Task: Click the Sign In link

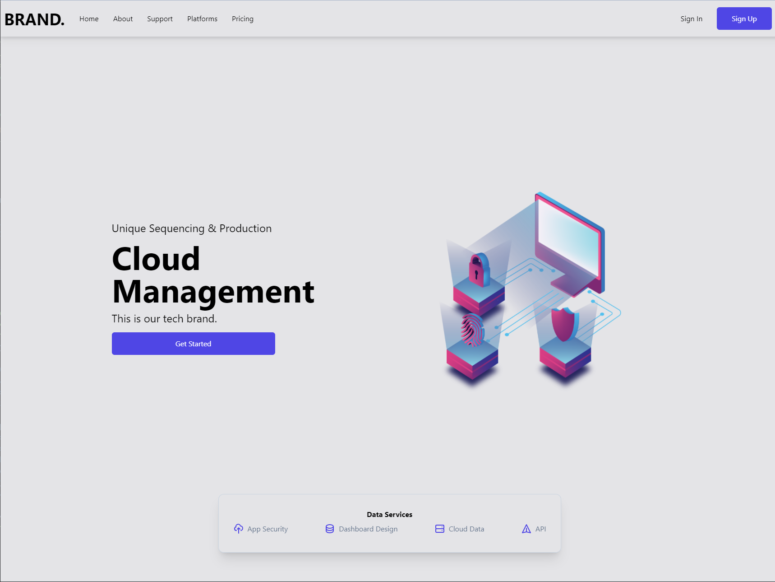Action: (692, 19)
